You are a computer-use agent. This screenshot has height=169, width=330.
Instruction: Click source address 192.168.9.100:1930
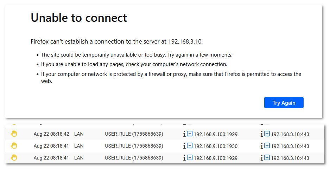216,146
